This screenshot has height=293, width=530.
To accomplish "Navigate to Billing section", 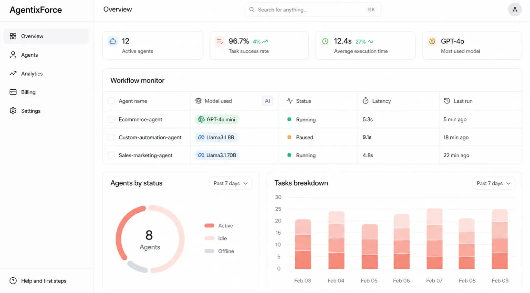I will pos(46,92).
